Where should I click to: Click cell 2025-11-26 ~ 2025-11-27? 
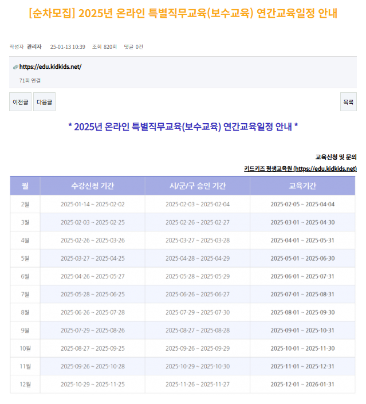pos(198,385)
